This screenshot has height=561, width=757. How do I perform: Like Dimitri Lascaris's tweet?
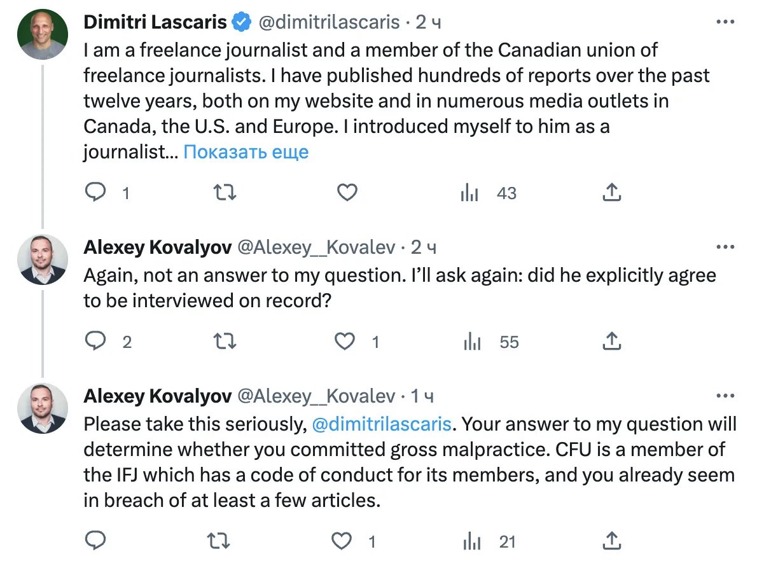click(x=347, y=192)
